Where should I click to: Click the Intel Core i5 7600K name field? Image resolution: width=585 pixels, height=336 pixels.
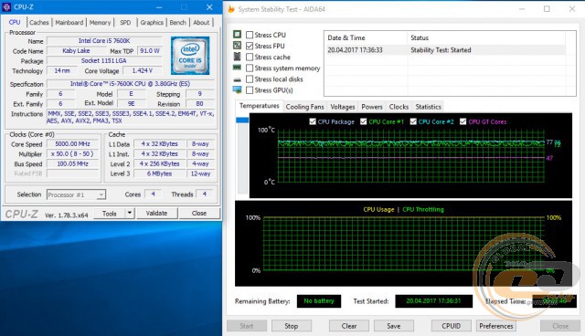[x=104, y=40]
